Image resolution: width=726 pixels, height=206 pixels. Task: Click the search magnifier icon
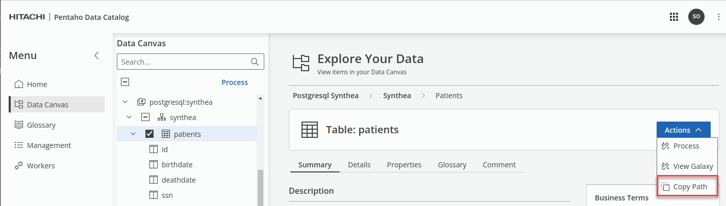(x=255, y=62)
